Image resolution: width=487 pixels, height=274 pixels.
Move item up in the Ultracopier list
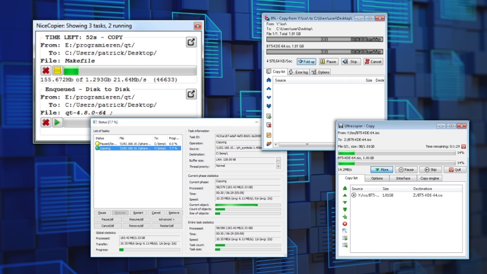(345, 195)
